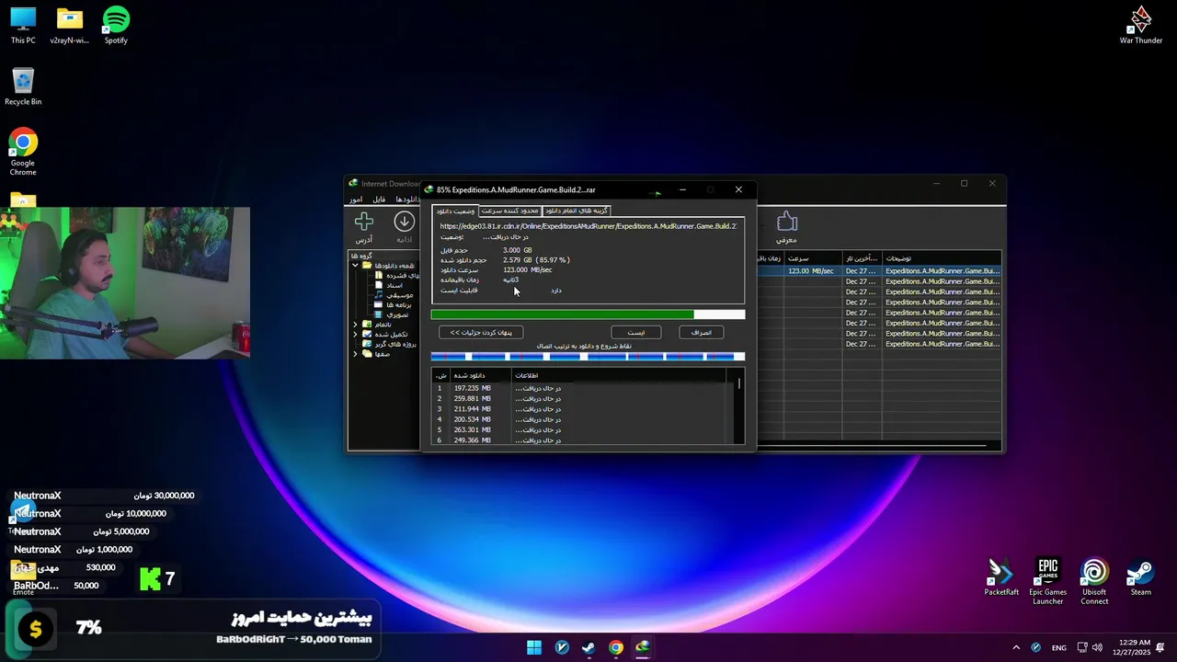Screen dimensions: 1177x662
Task: Click the آخرین تار date column header
Action: coord(863,258)
